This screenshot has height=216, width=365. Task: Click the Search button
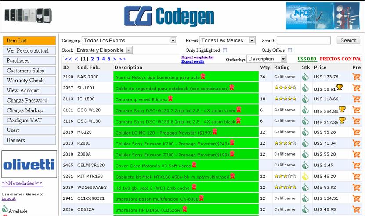[348, 40]
